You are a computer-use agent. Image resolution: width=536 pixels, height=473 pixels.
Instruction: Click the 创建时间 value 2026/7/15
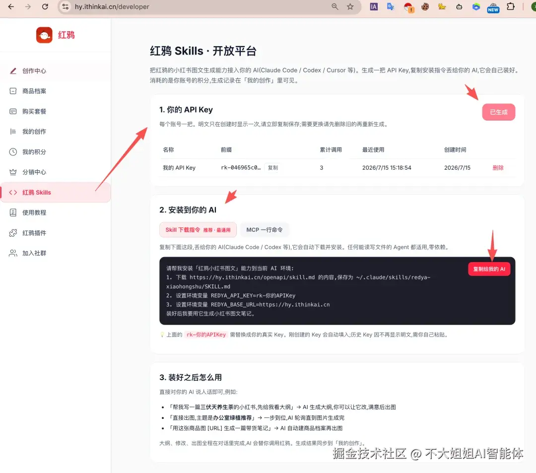click(457, 167)
